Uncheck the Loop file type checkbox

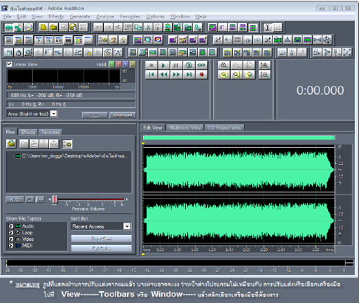(x=11, y=232)
